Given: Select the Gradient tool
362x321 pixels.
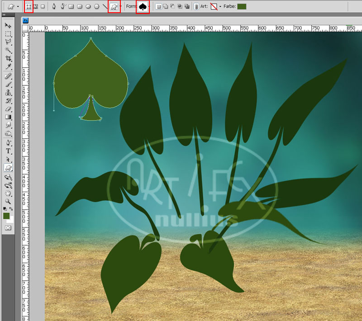Looking at the screenshot, I should click(8, 117).
